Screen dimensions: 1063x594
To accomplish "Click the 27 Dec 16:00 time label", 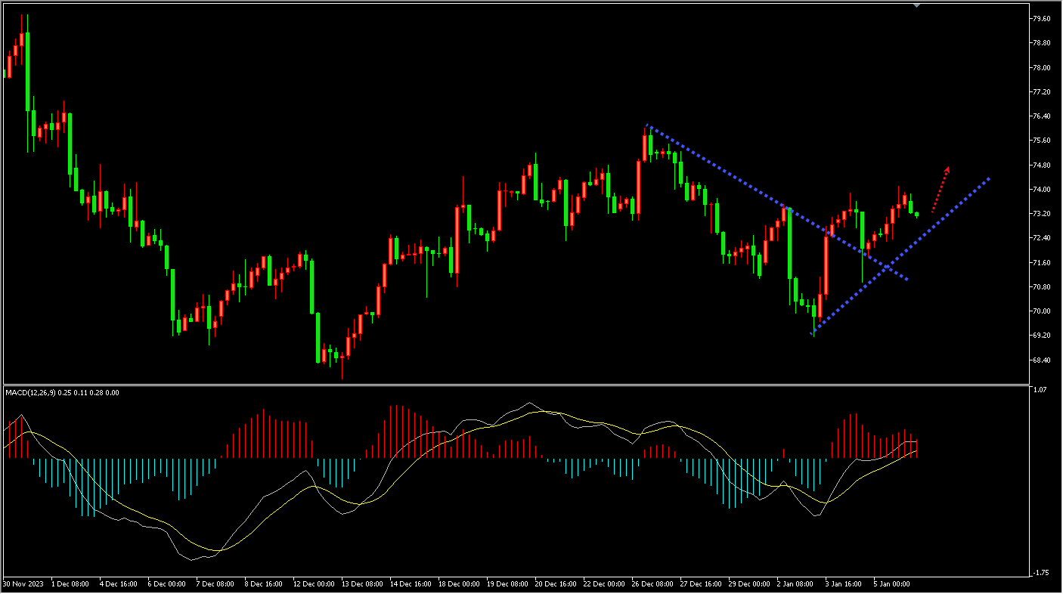I will pyautogui.click(x=702, y=584).
